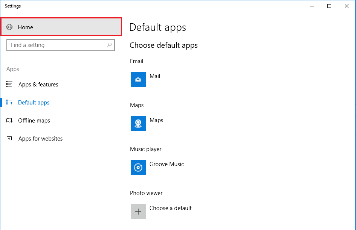Click the Choose a default text
The image size is (356, 230).
[x=171, y=208]
